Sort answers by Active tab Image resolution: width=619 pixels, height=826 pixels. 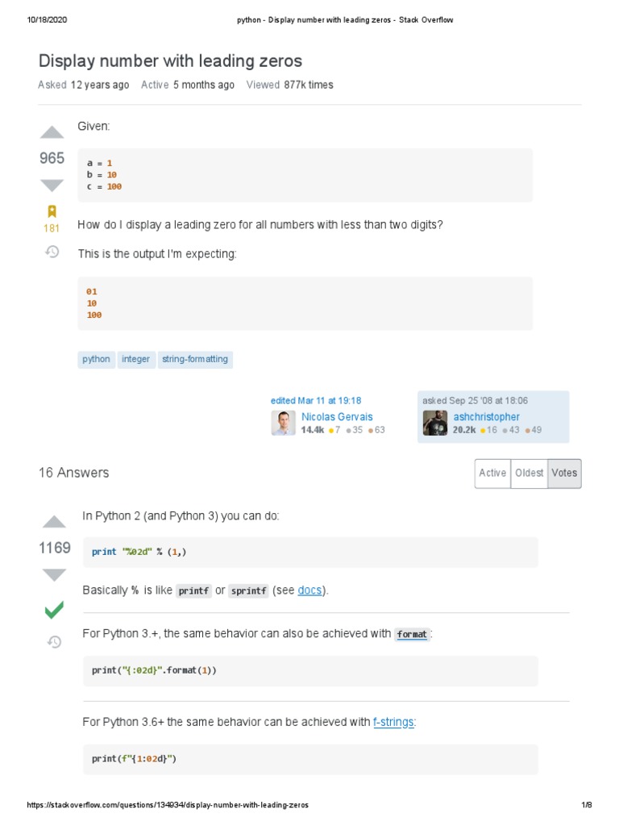pyautogui.click(x=492, y=473)
